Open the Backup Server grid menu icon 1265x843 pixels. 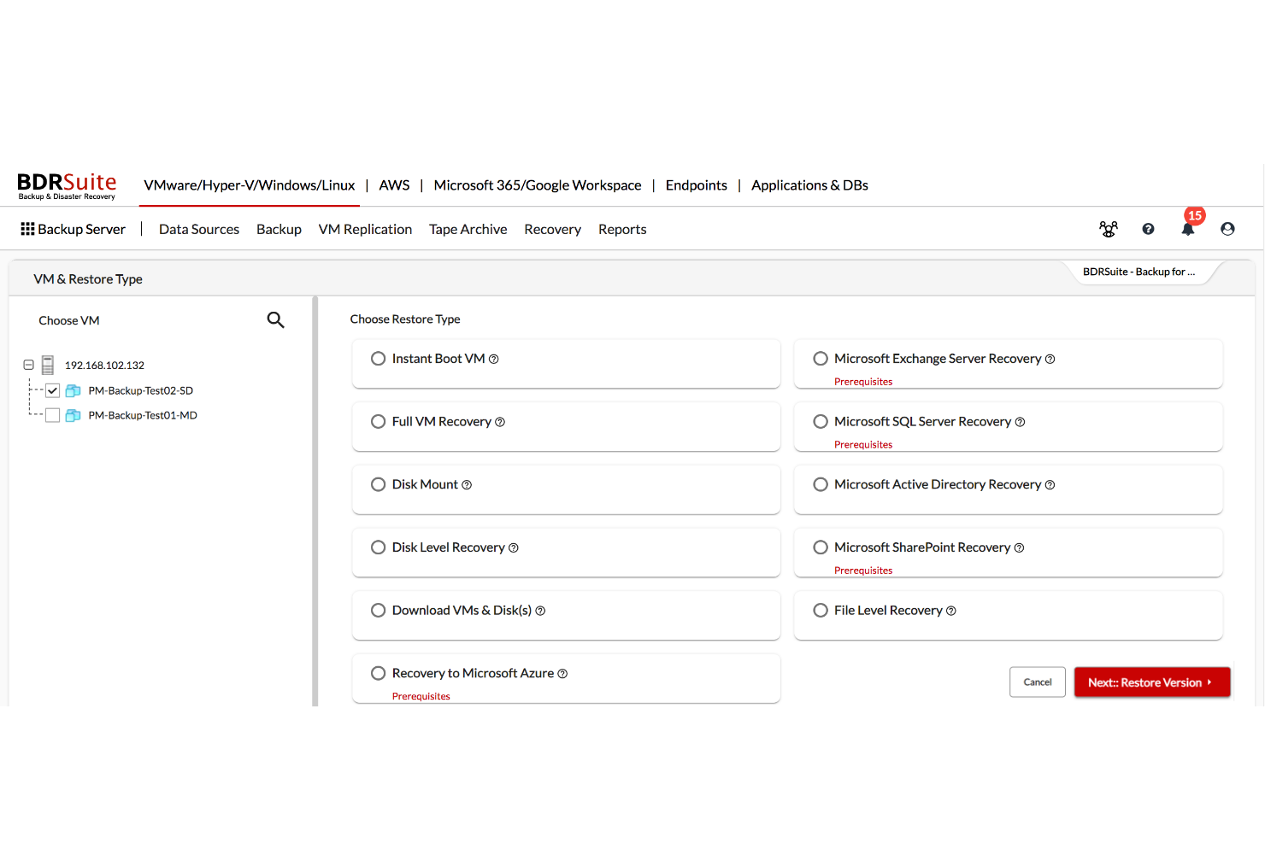coord(27,229)
